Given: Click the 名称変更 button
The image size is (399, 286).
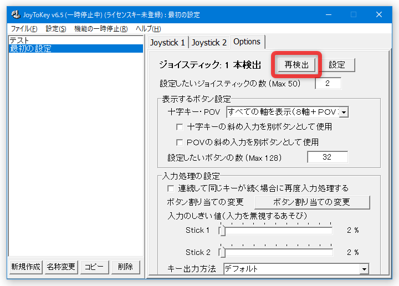Looking at the screenshot, I should 61,267.
